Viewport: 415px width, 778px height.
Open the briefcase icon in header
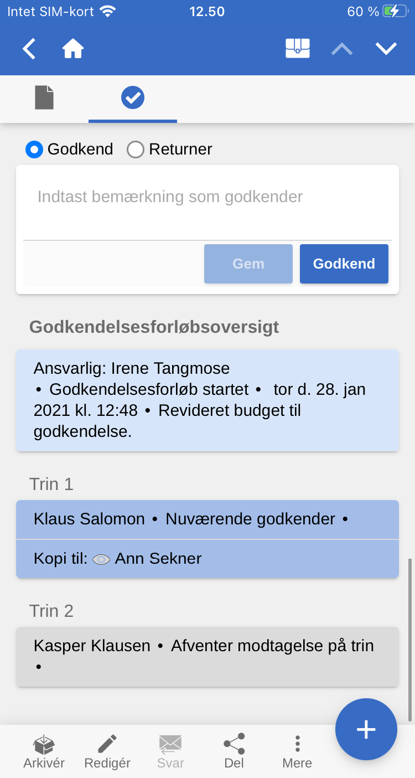(297, 49)
